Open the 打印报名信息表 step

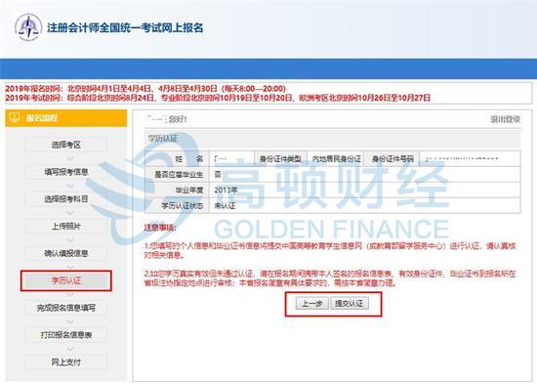(65, 335)
